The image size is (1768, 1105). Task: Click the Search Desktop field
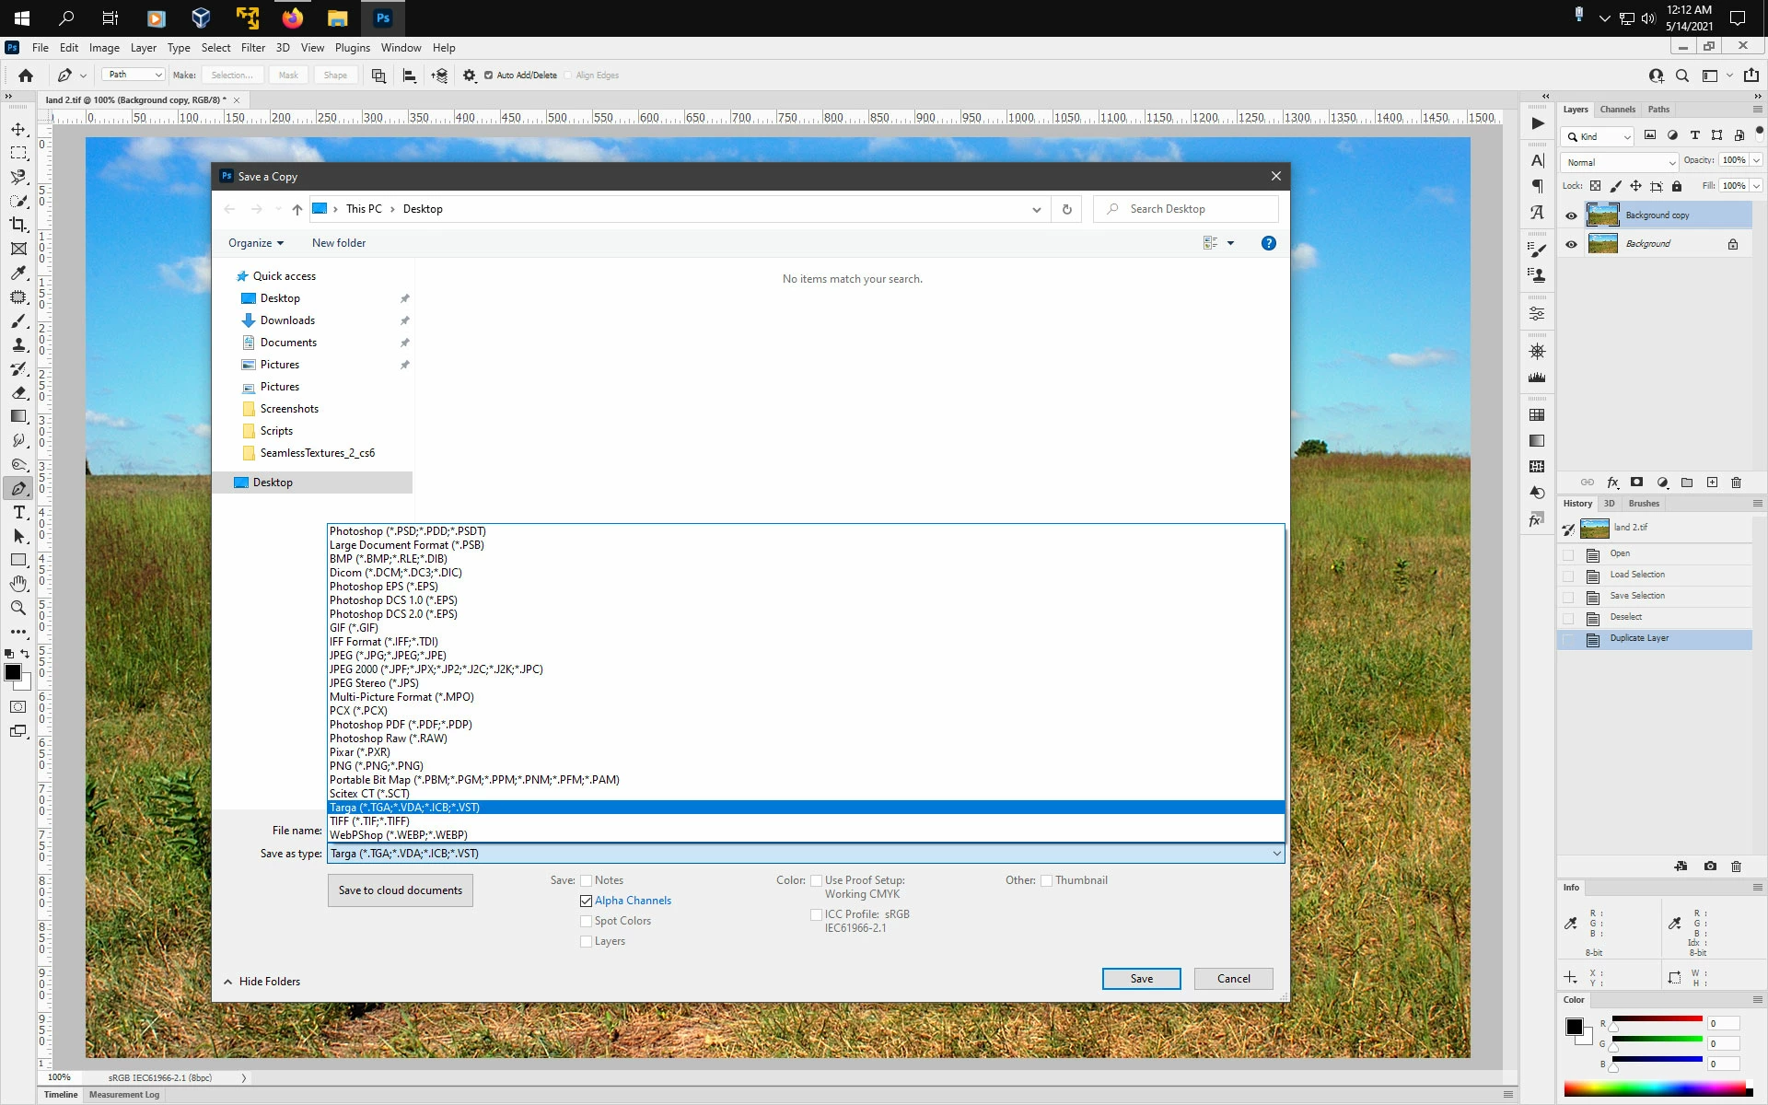tap(1188, 209)
